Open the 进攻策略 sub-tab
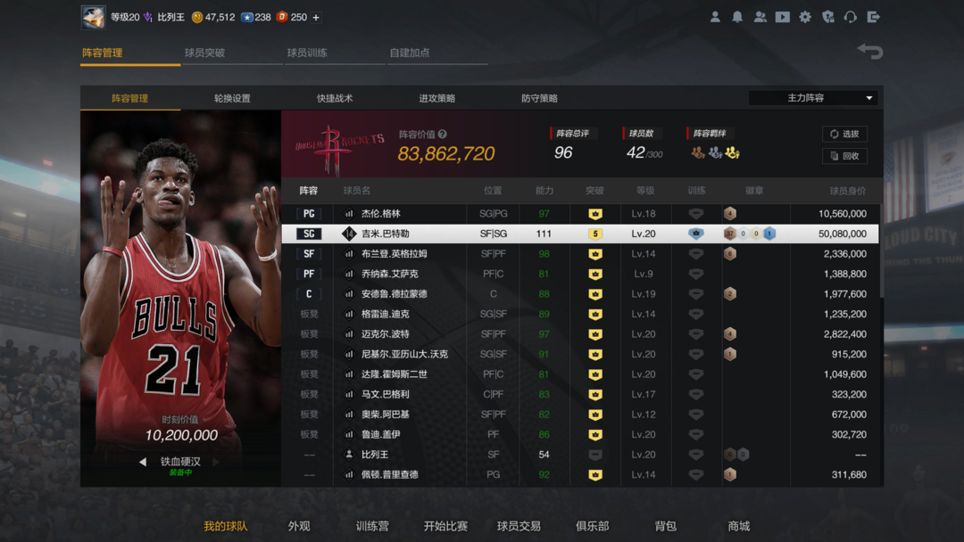Screen dimensions: 964x542 click(x=437, y=98)
